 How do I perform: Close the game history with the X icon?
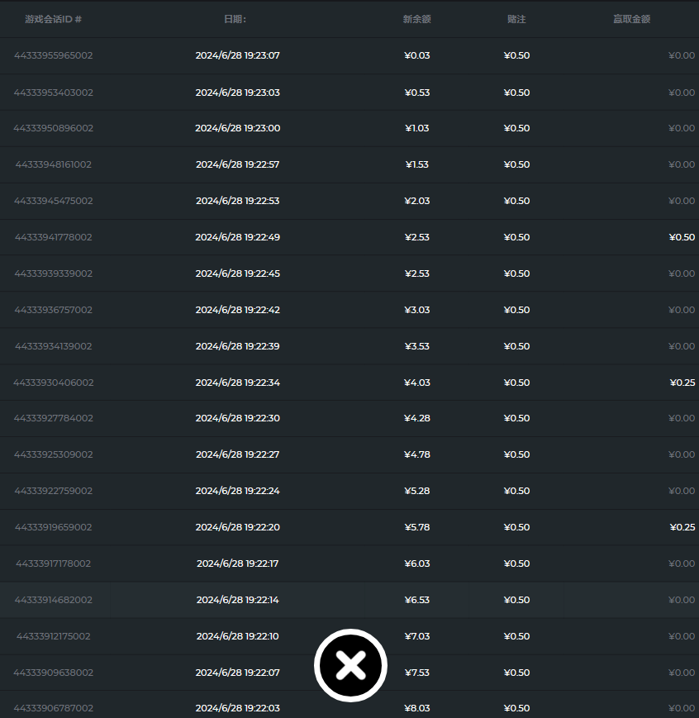point(350,665)
